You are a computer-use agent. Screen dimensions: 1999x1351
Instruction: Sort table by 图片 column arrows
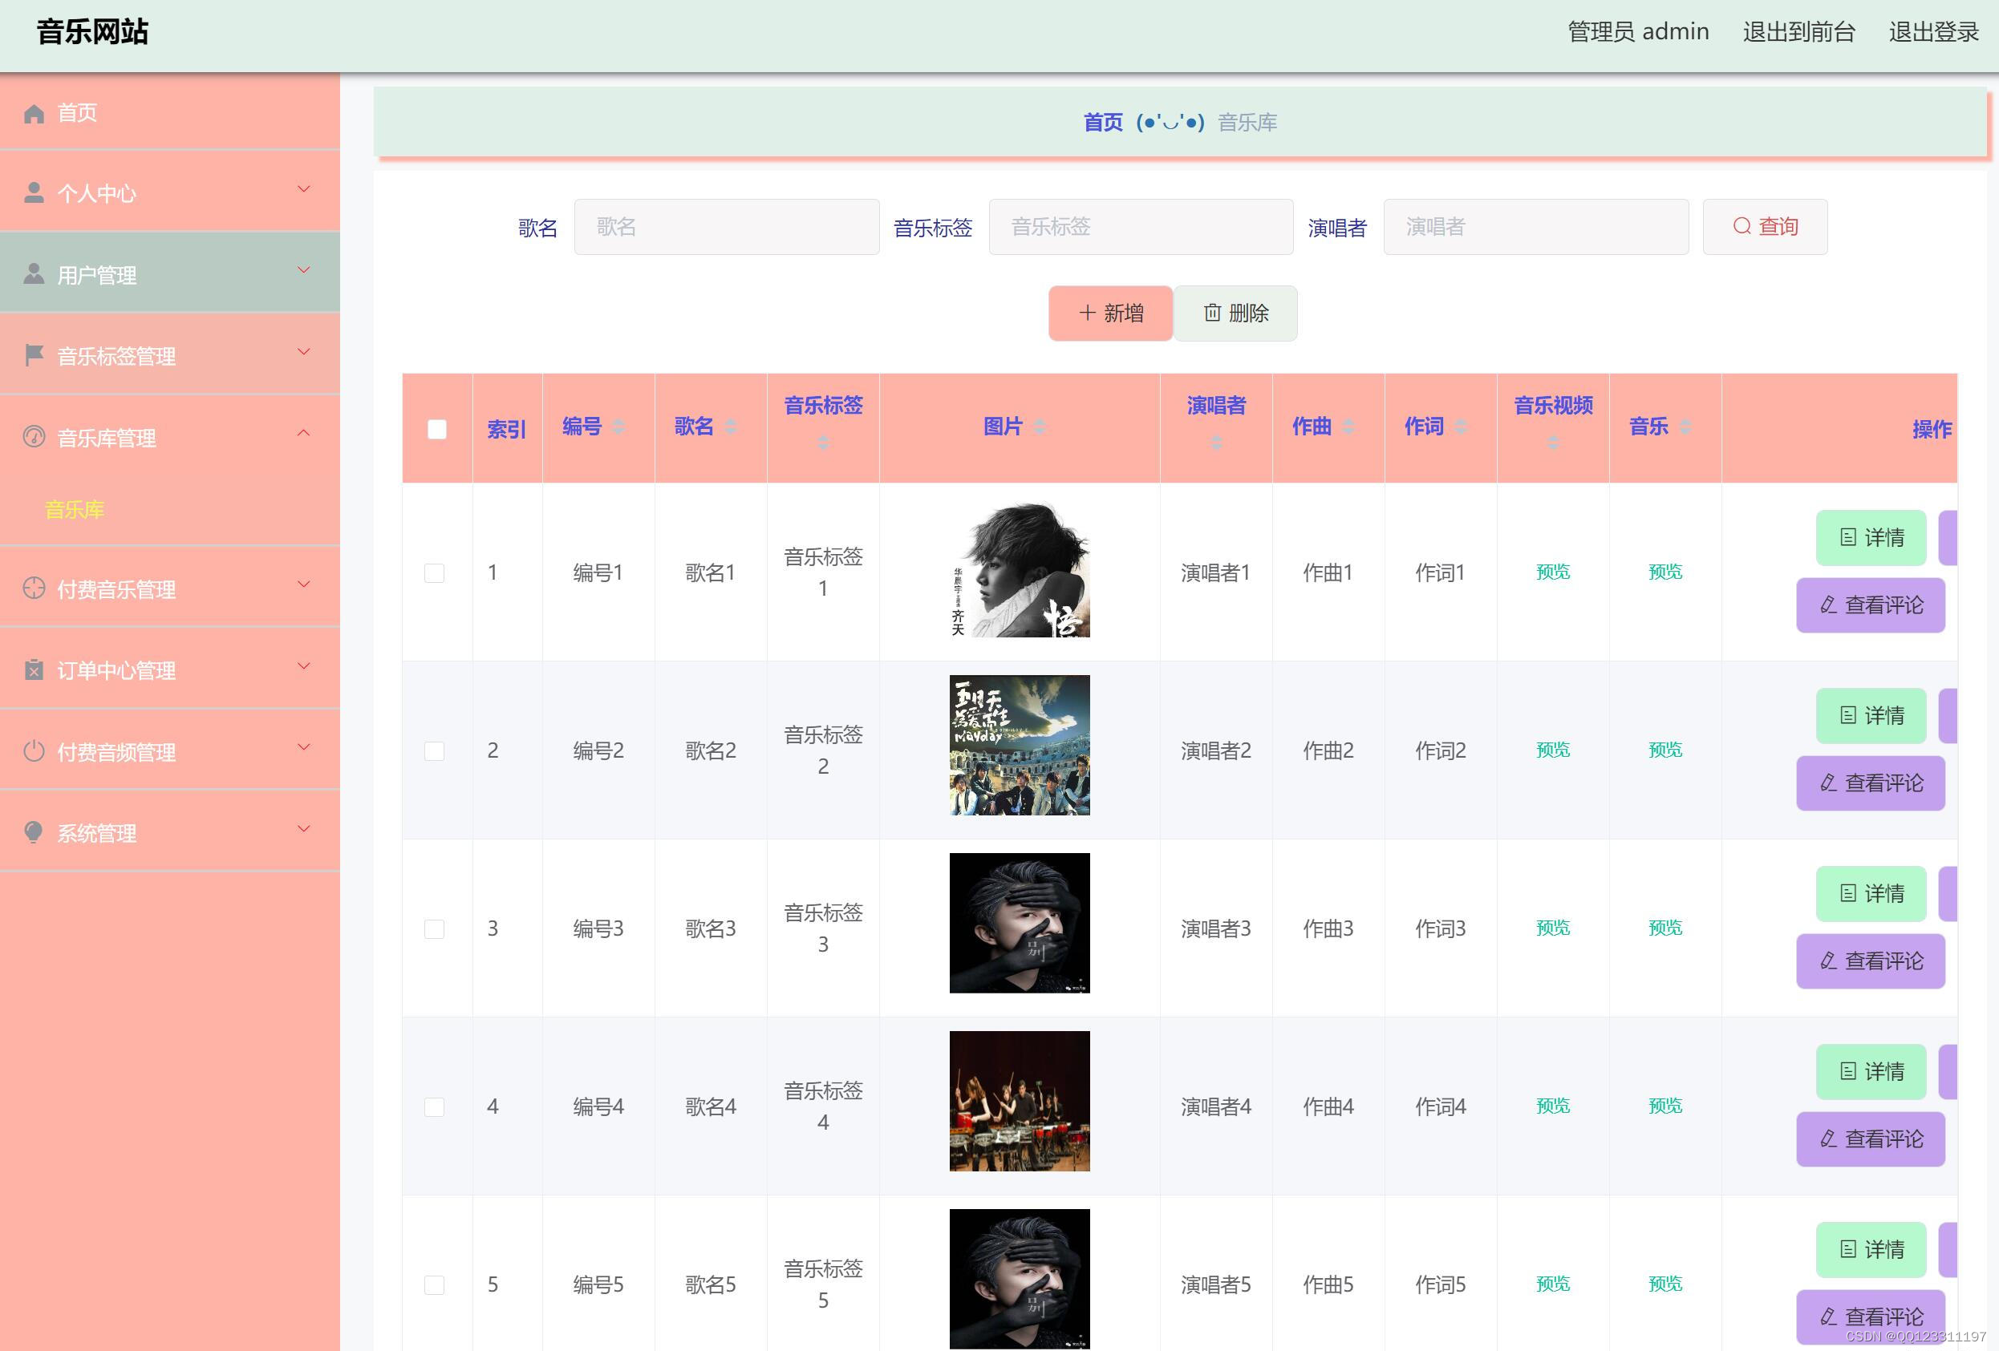point(1039,427)
